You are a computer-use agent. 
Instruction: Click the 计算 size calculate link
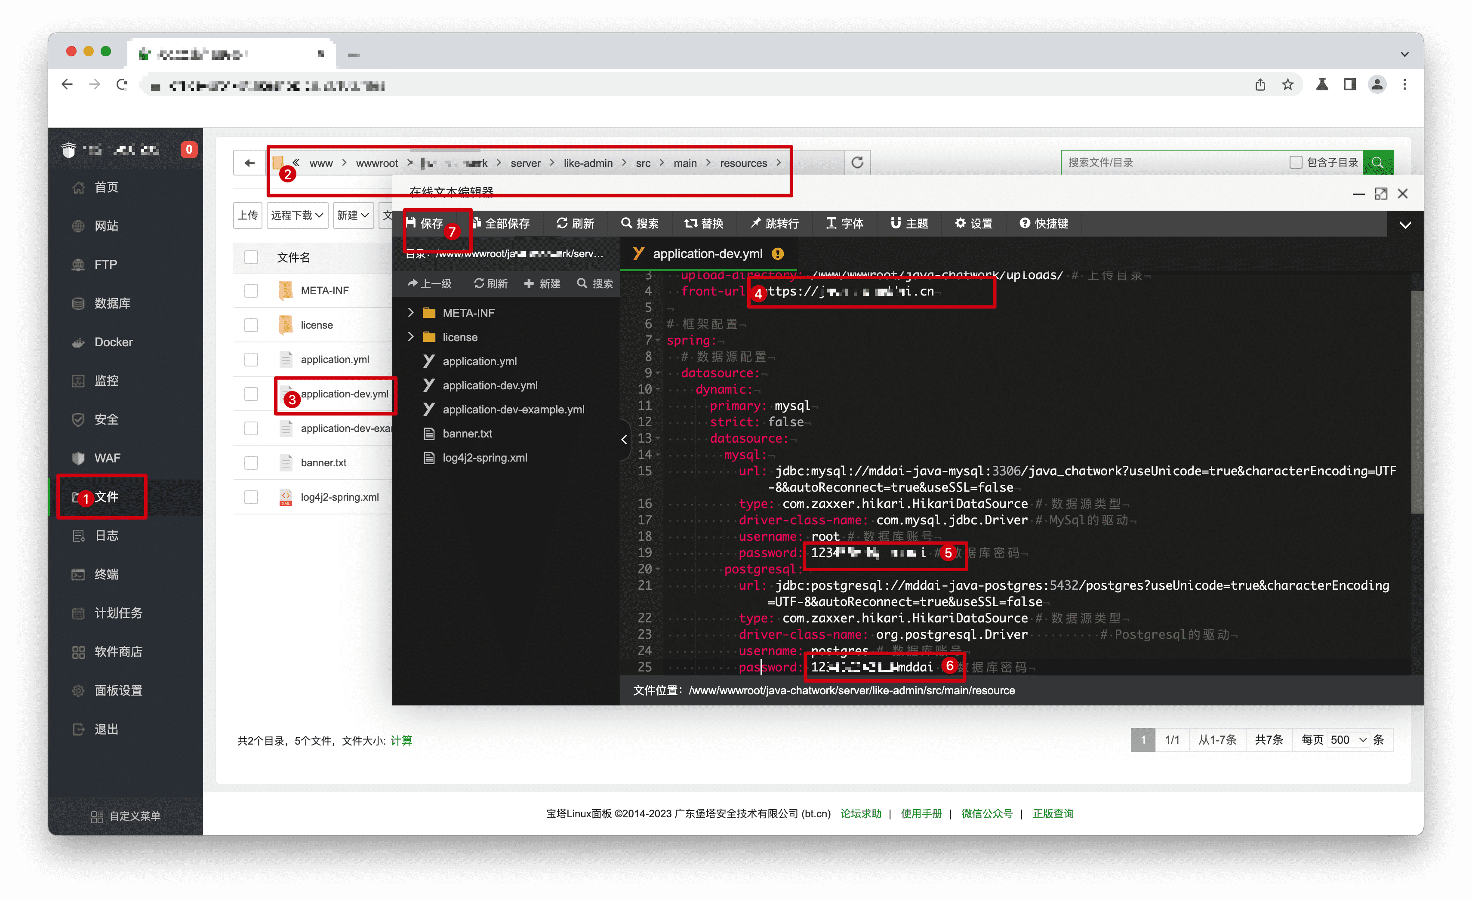(x=401, y=741)
